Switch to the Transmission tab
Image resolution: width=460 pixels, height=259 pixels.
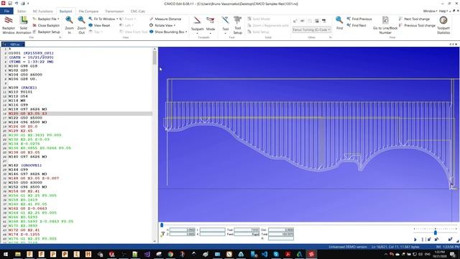(114, 12)
